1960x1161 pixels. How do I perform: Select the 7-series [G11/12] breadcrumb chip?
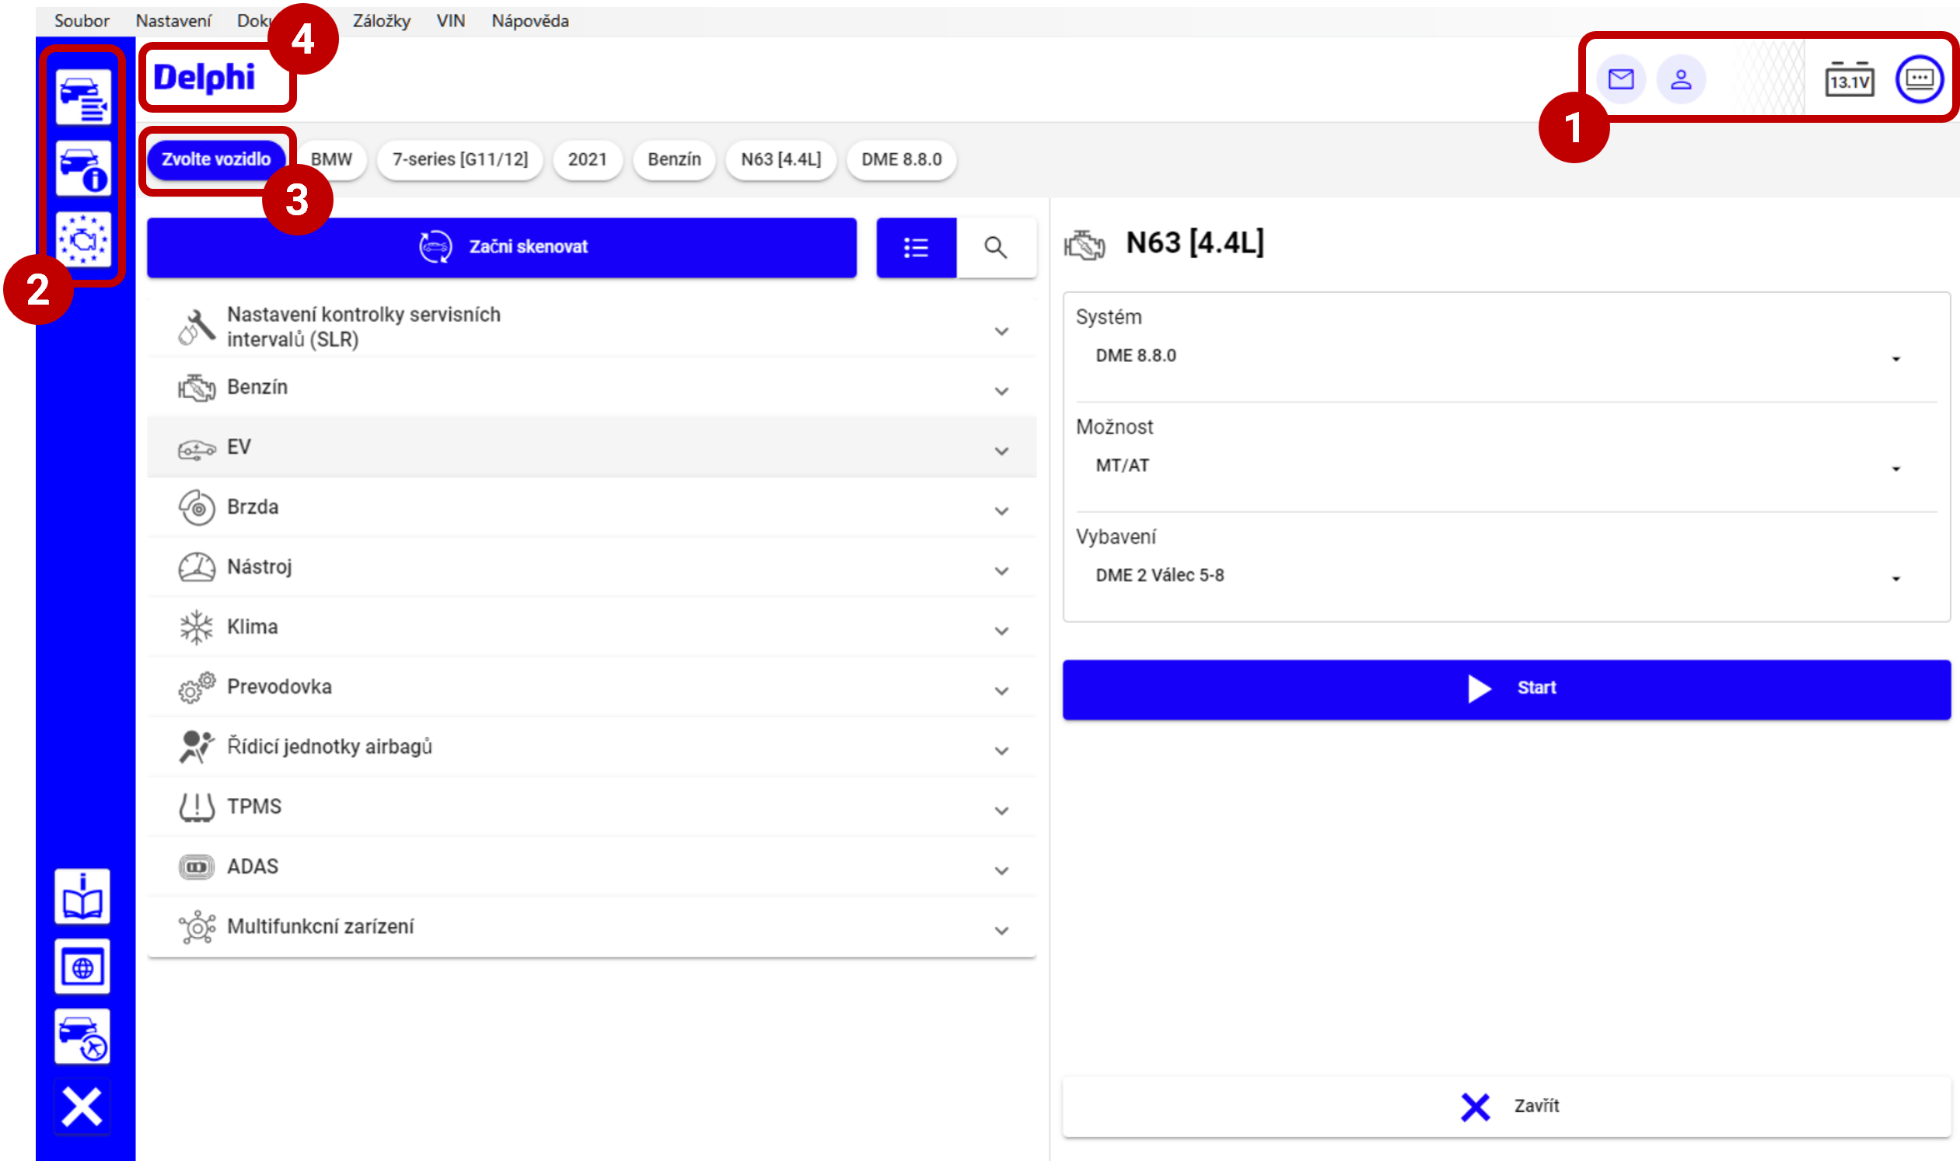click(x=460, y=159)
